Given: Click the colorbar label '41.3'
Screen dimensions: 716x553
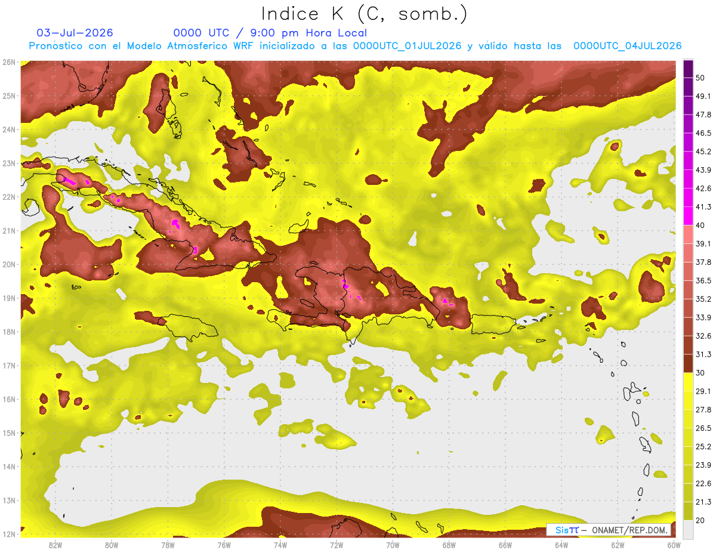Looking at the screenshot, I should point(703,207).
